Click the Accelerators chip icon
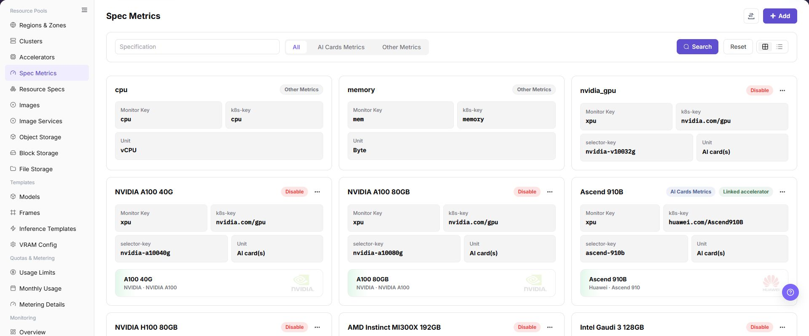The image size is (809, 336). [x=13, y=57]
